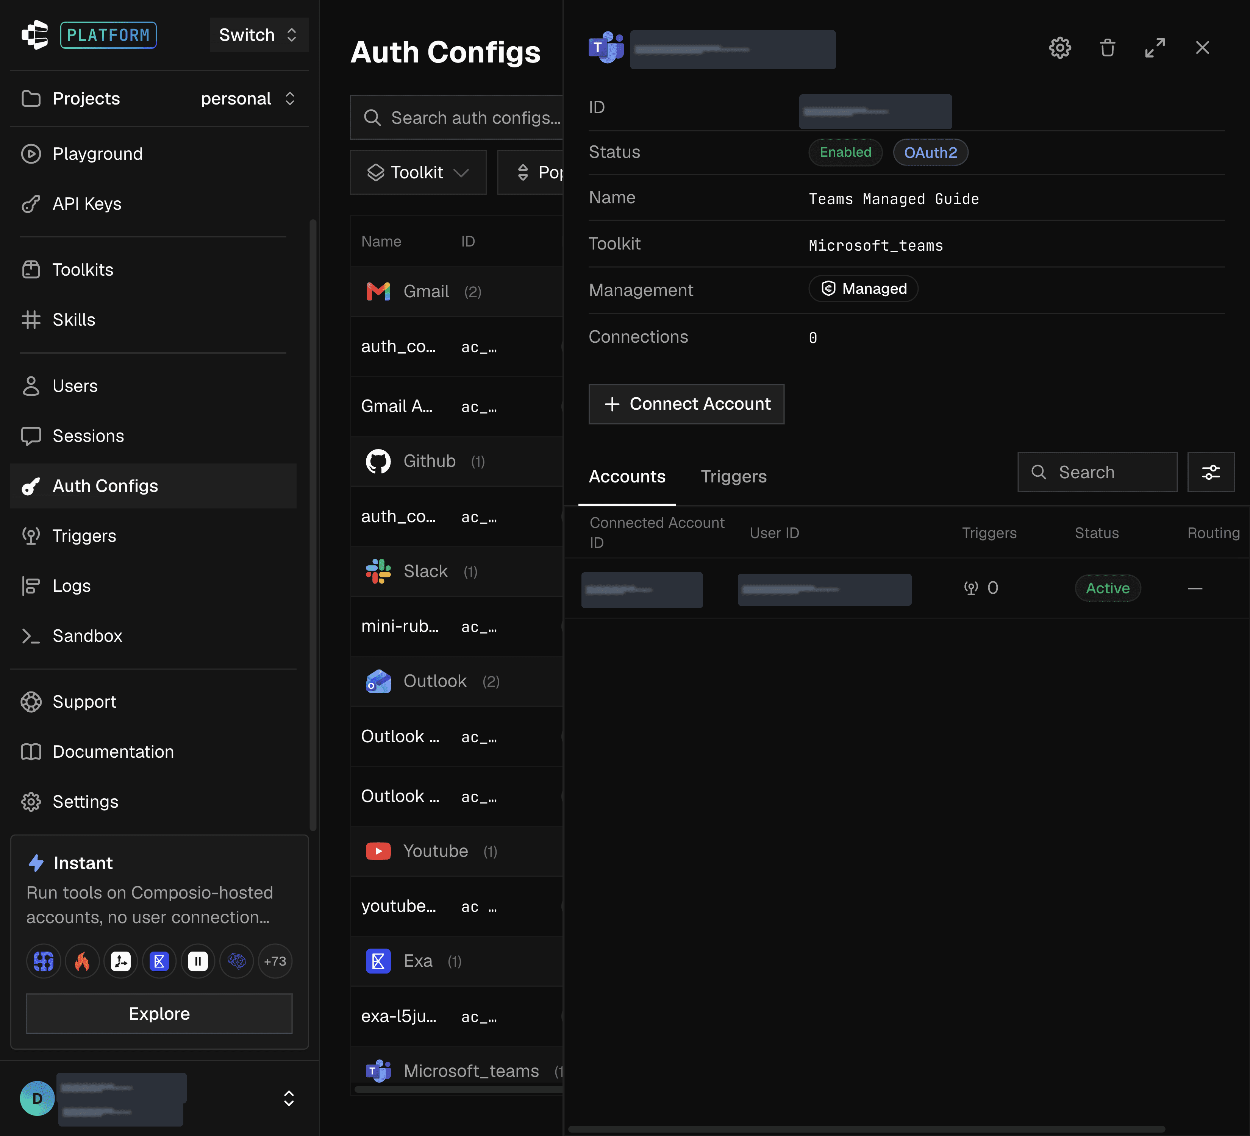Open the youtube... config row
This screenshot has width=1250, height=1136.
coord(456,906)
